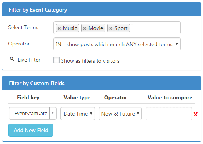The width and height of the screenshot is (203, 144).
Task: Delete the custom field row with red X
Action: 195,114
